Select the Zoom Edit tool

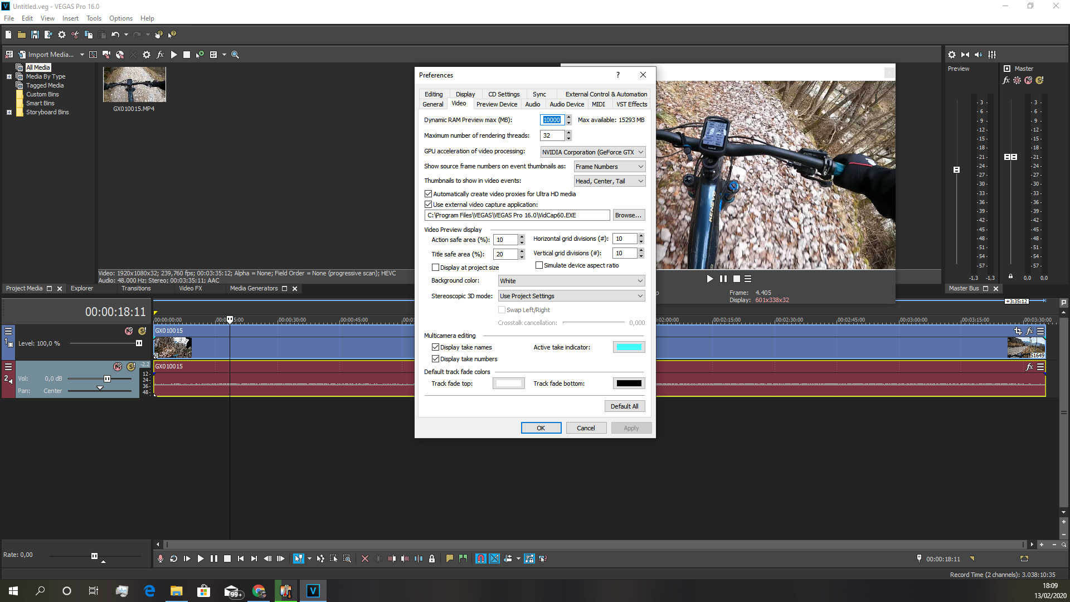click(347, 559)
